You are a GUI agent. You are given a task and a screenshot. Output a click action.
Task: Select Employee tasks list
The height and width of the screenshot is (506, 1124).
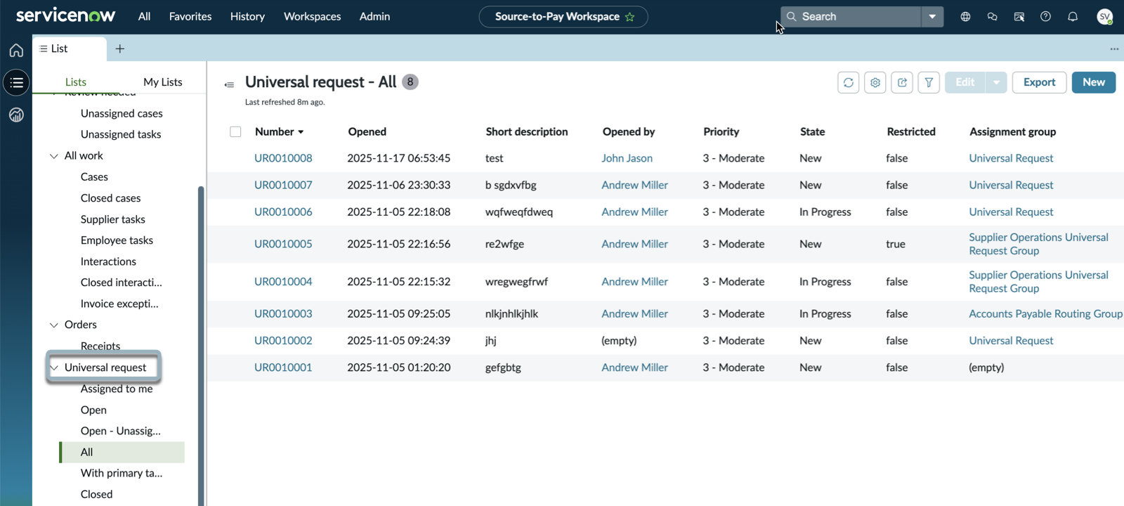pos(117,240)
